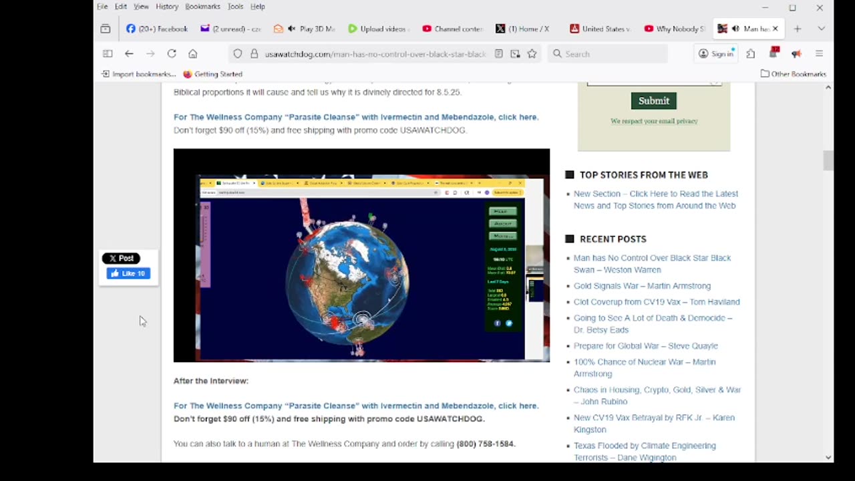The width and height of the screenshot is (855, 481).
Task: Open Import bookmarks shortcut
Action: (139, 74)
